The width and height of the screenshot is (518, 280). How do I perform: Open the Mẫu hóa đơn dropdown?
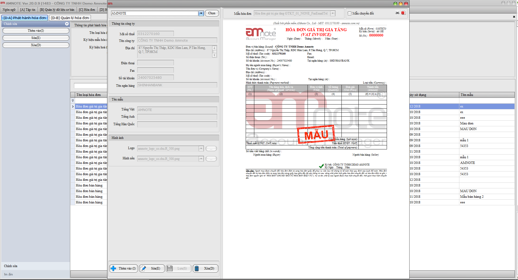point(333,13)
